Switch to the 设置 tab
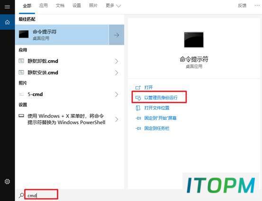Screen dimensions: 262x201 click(x=77, y=6)
